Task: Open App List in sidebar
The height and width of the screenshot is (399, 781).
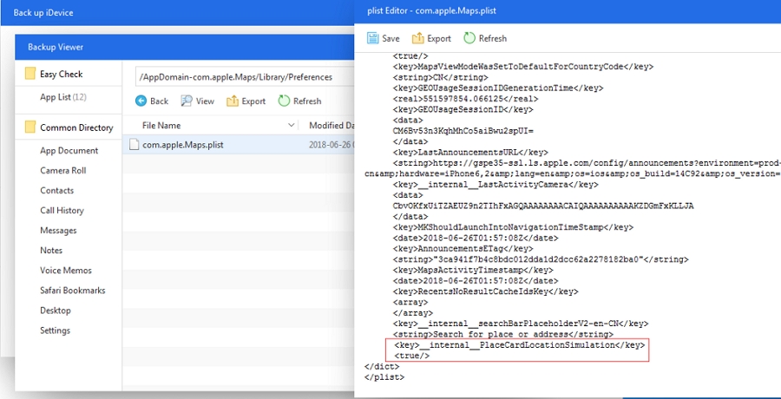Action: [62, 97]
